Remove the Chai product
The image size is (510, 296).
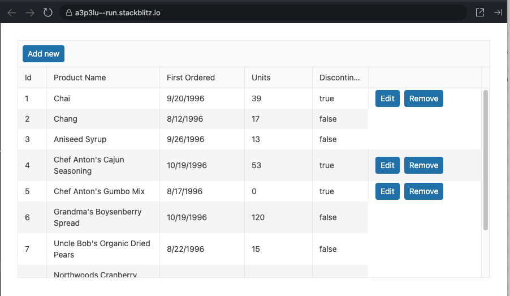click(x=423, y=98)
